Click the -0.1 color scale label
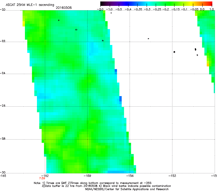 click(184, 9)
